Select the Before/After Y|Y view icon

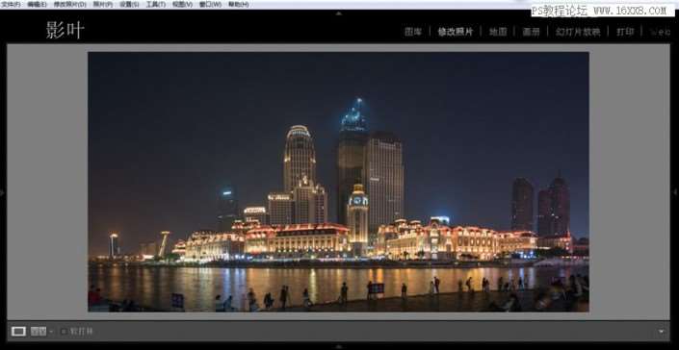coord(39,332)
